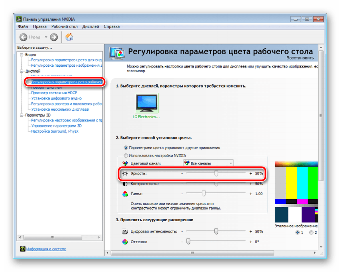
Task: Collapse the 'Видео' tree section
Action: (x=22, y=54)
